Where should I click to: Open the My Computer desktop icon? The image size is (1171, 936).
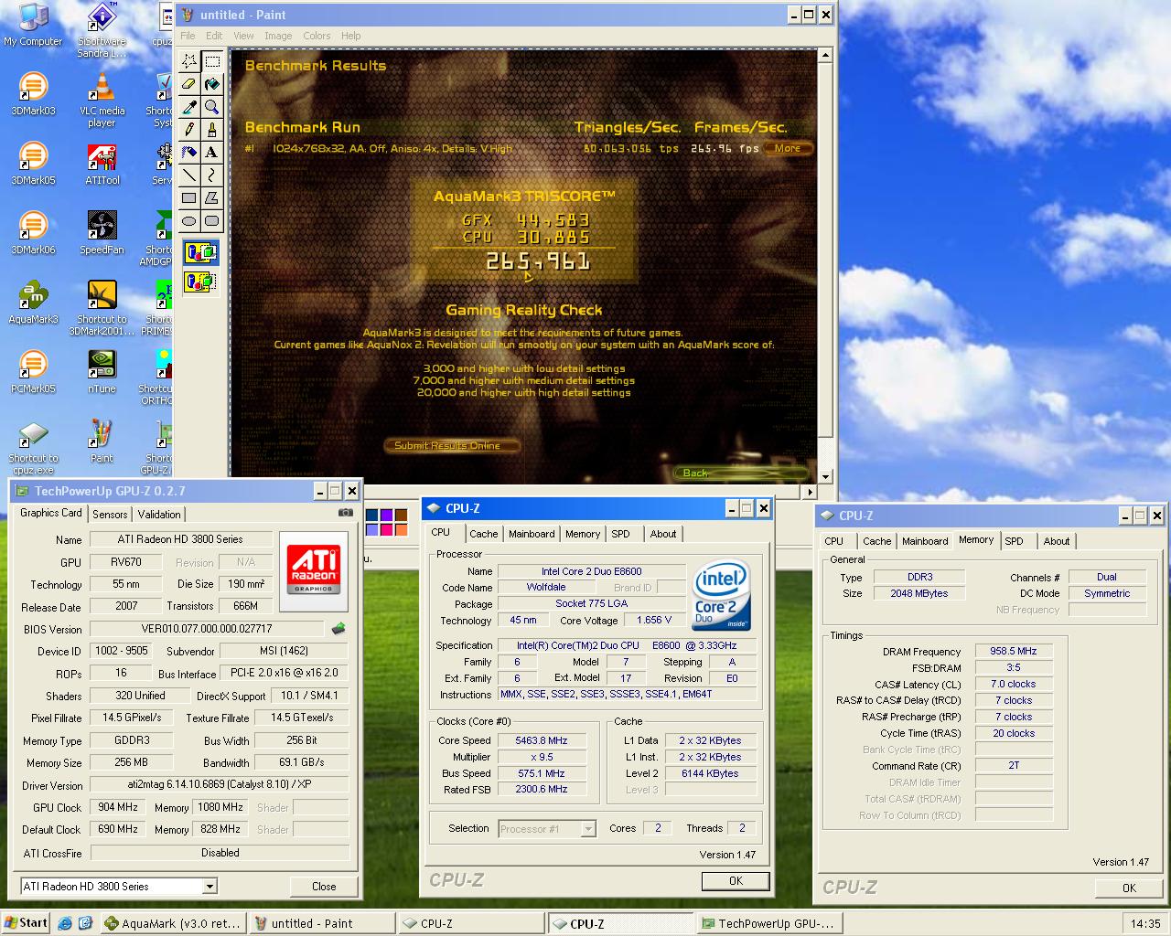pos(33,25)
